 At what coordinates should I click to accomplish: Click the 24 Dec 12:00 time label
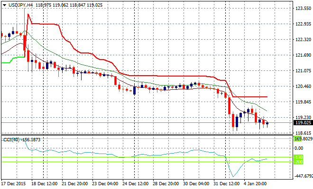pyautogui.click(x=135, y=184)
